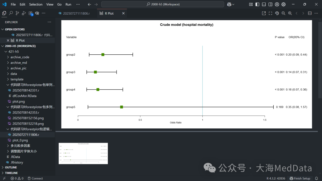Toggle the bottom panel layout button
The height and width of the screenshot is (181, 322).
click(264, 4)
